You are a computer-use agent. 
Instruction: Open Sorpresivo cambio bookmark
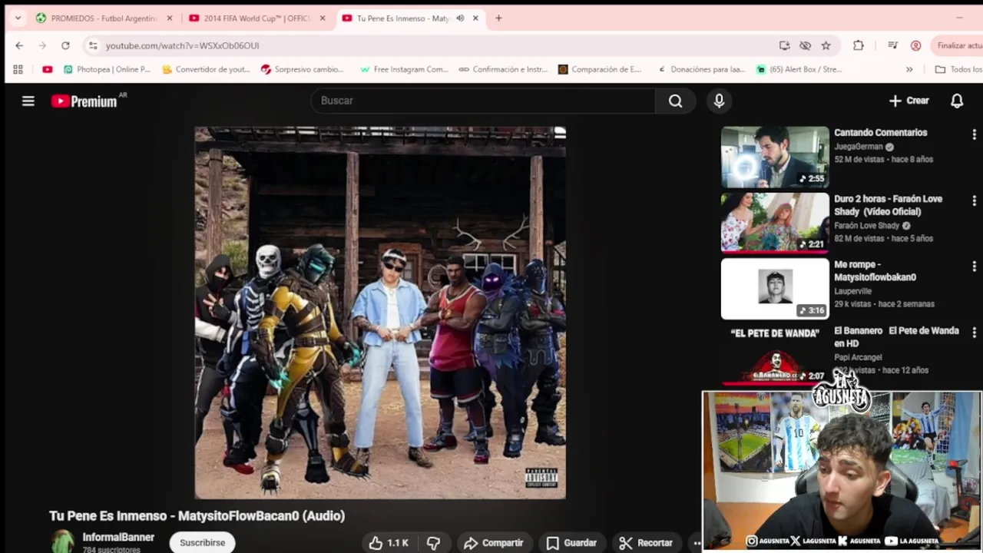pyautogui.click(x=303, y=69)
